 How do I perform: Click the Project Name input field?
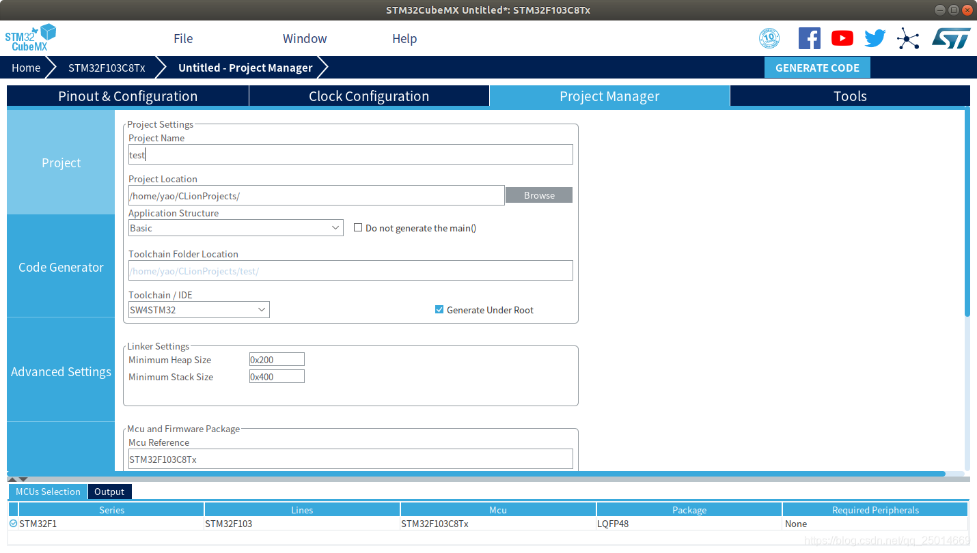pyautogui.click(x=350, y=154)
